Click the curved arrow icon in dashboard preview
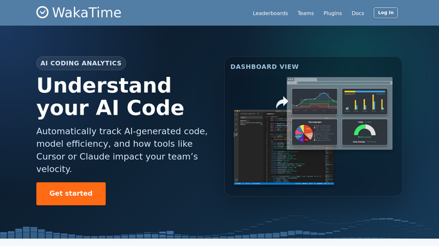This screenshot has height=246, width=439. click(282, 102)
